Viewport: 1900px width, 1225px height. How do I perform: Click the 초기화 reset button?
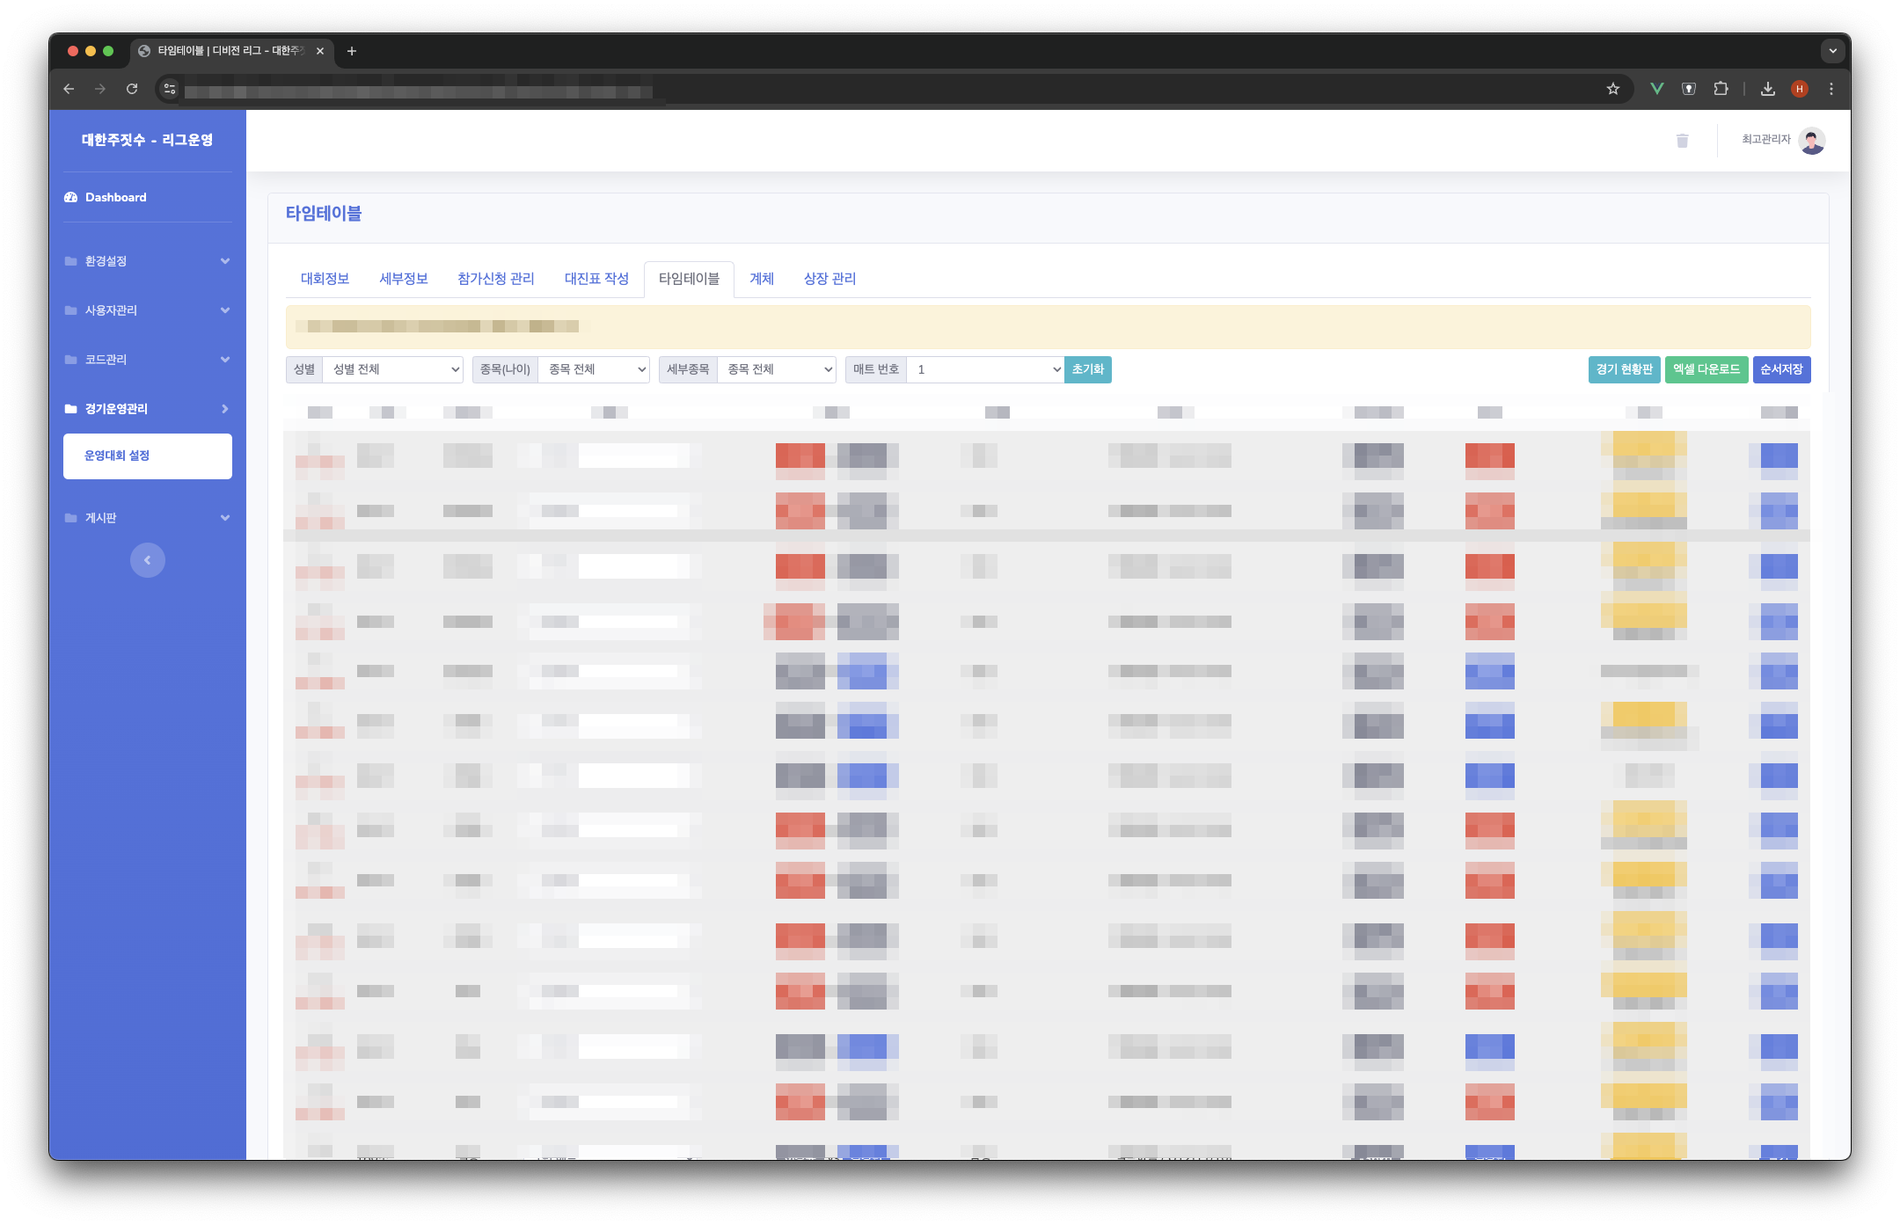click(x=1088, y=369)
